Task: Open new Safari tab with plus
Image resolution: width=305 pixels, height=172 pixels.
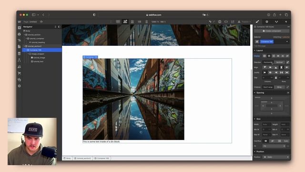Action: [280, 15]
